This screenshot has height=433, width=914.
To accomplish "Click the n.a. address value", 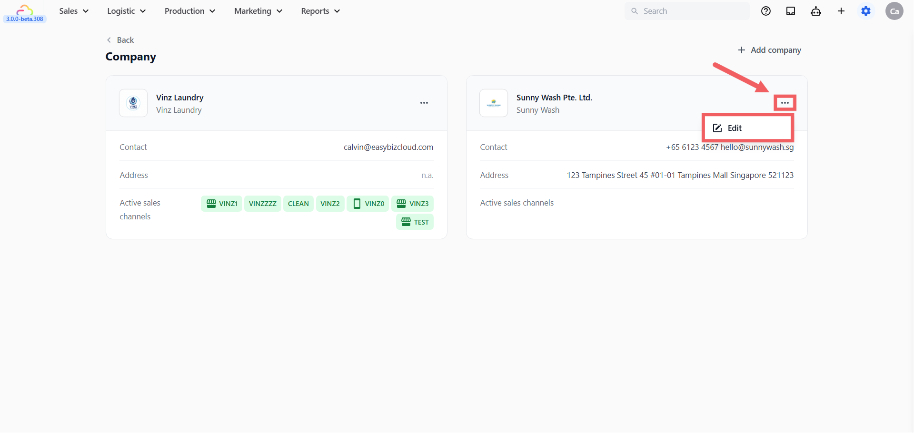I will (x=427, y=175).
